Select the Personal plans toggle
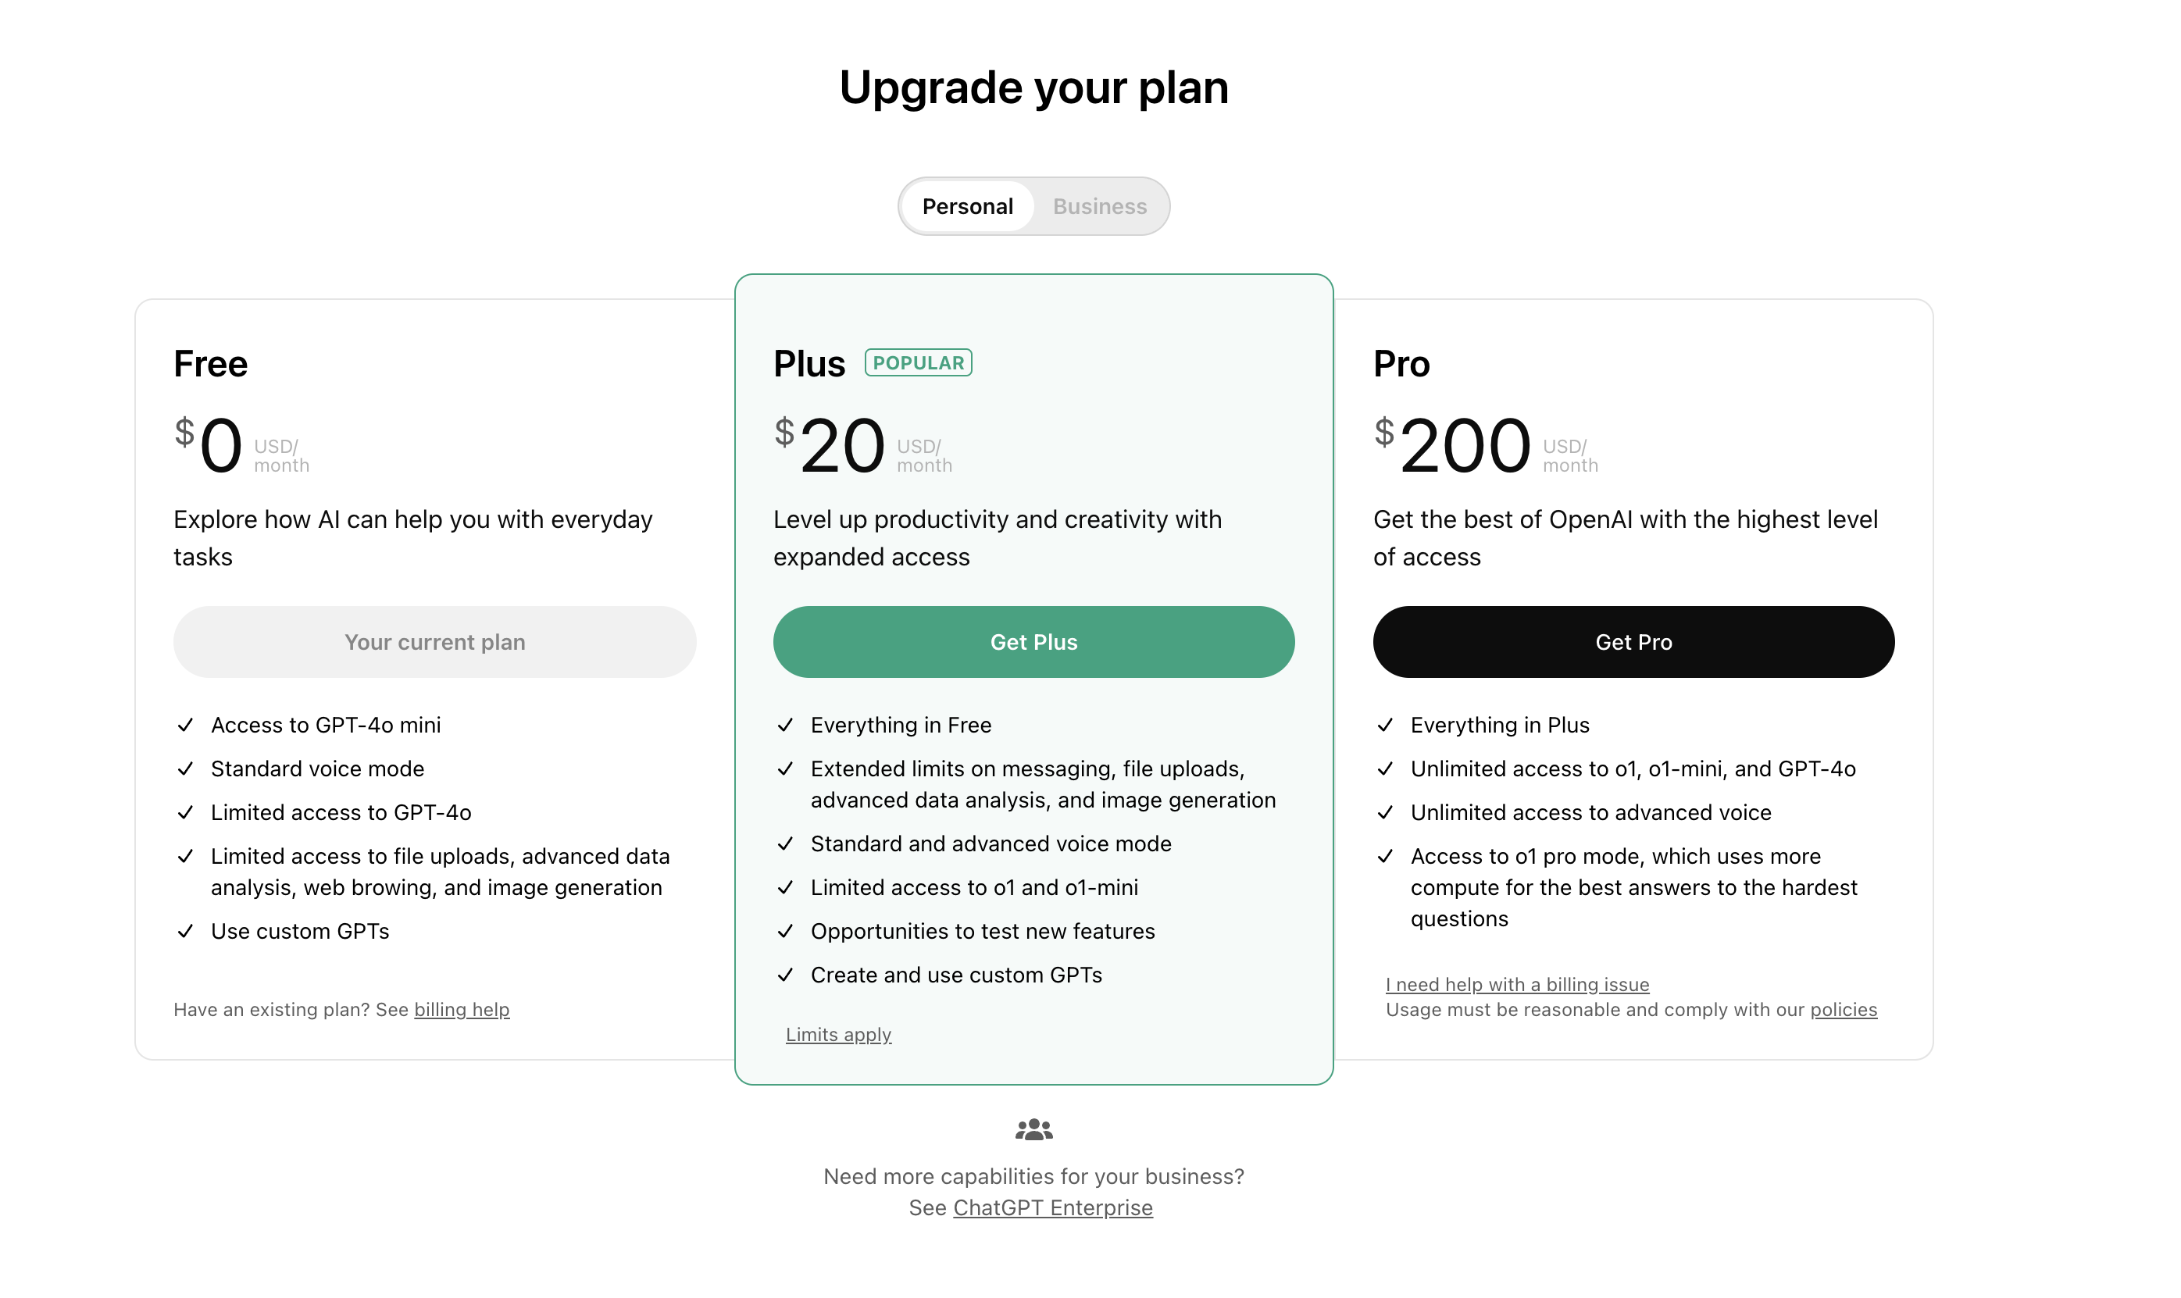 967,206
